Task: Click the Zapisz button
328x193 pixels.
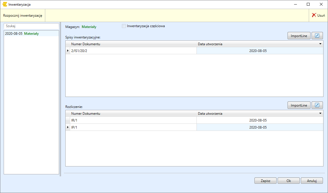Action: click(x=265, y=181)
